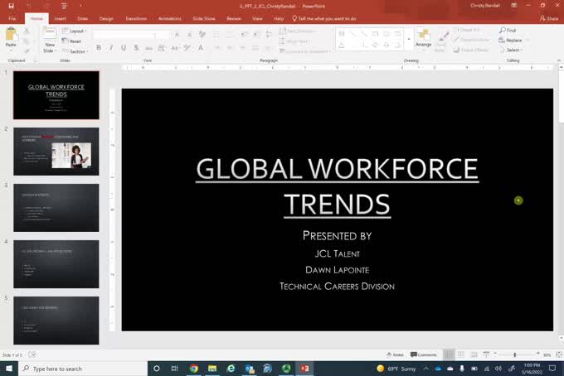Expand the shapes gallery More arrow

408,39
